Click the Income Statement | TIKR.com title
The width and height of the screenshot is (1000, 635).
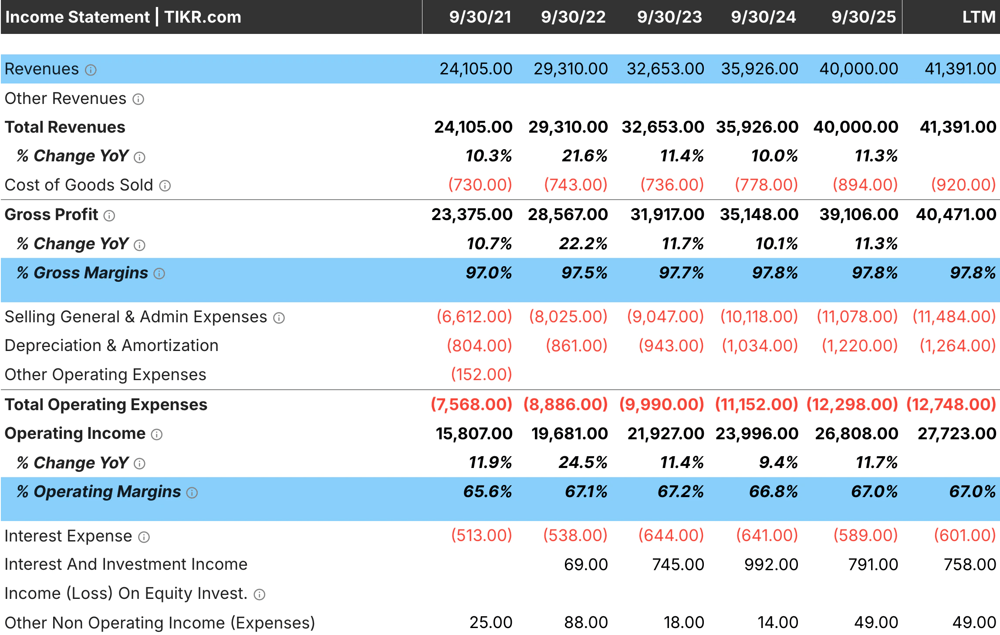pos(123,17)
